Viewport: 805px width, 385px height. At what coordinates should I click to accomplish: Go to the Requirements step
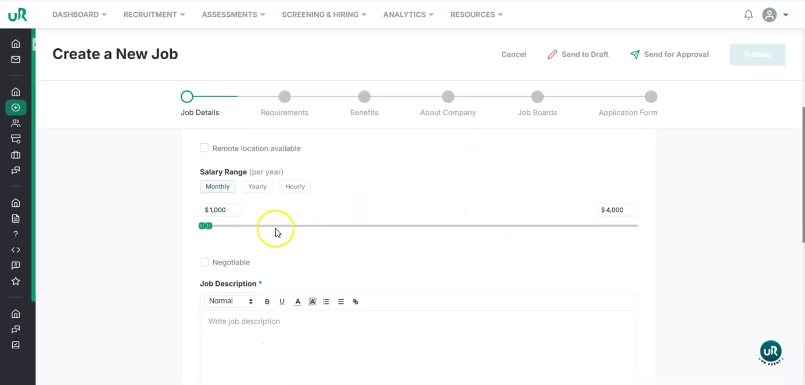coord(285,97)
